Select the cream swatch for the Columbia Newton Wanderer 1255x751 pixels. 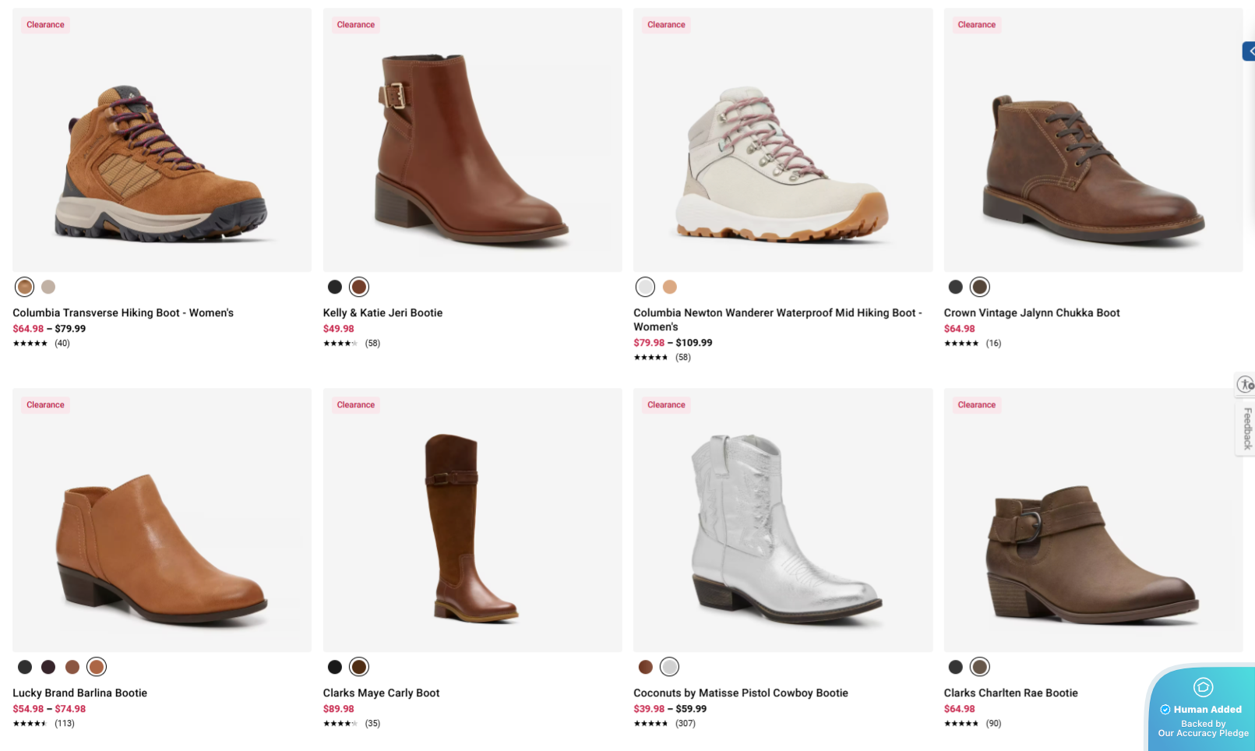(x=645, y=287)
